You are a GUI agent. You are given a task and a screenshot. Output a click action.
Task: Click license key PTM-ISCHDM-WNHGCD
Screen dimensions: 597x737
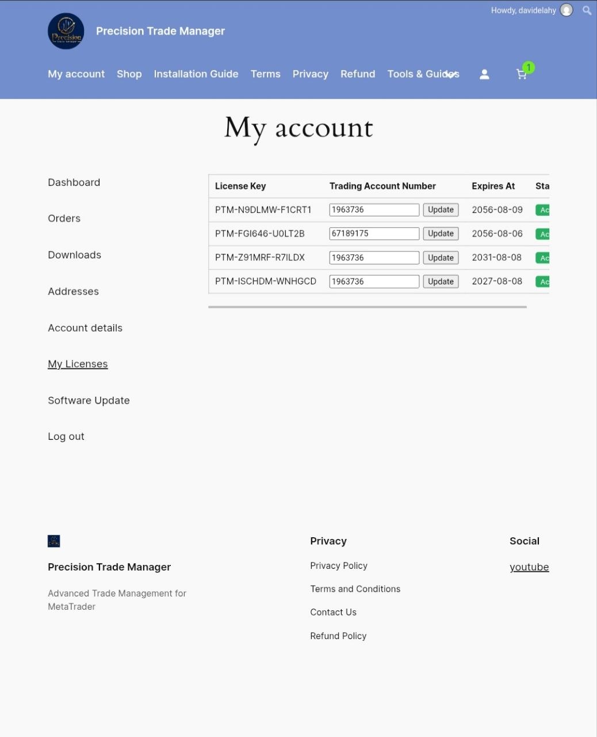tap(266, 281)
